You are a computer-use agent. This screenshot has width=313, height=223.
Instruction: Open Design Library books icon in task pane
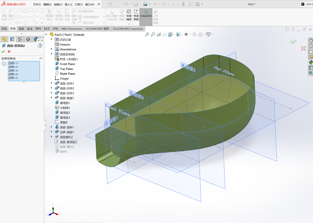tap(311, 46)
